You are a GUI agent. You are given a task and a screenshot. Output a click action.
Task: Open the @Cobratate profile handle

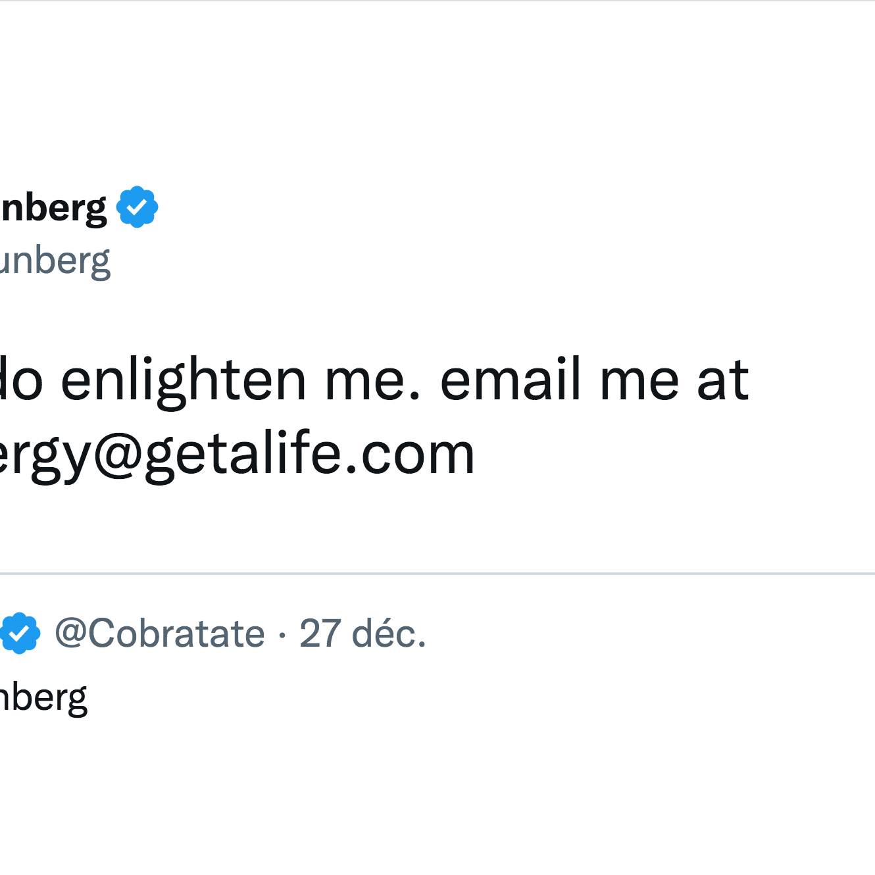pos(158,632)
